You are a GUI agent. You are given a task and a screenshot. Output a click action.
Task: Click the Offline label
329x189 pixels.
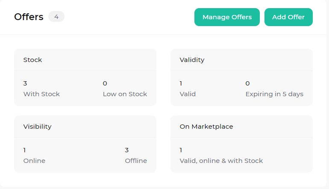[x=136, y=161]
